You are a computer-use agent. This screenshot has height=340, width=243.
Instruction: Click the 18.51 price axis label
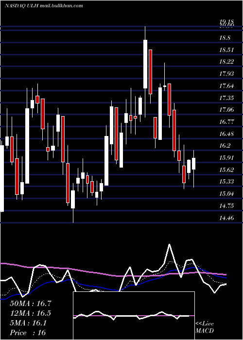[226, 50]
